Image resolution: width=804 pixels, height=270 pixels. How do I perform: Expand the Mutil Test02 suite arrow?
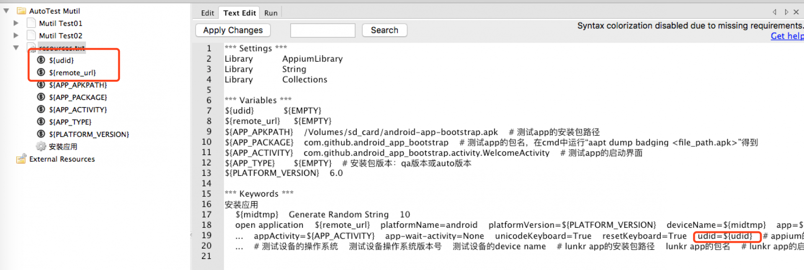pyautogui.click(x=16, y=36)
